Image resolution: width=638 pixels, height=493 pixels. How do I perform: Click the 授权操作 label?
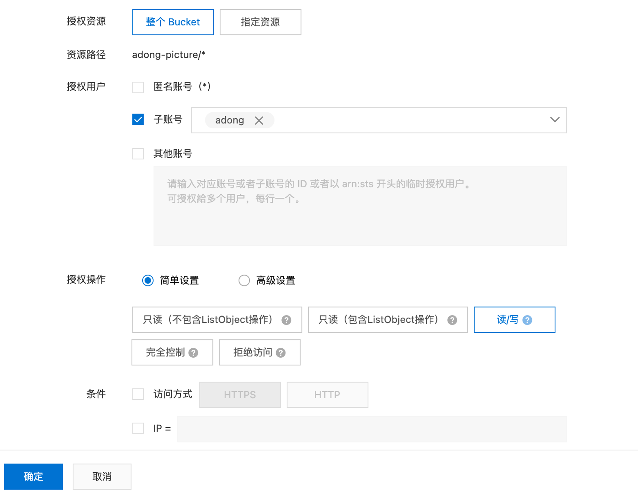[86, 279]
